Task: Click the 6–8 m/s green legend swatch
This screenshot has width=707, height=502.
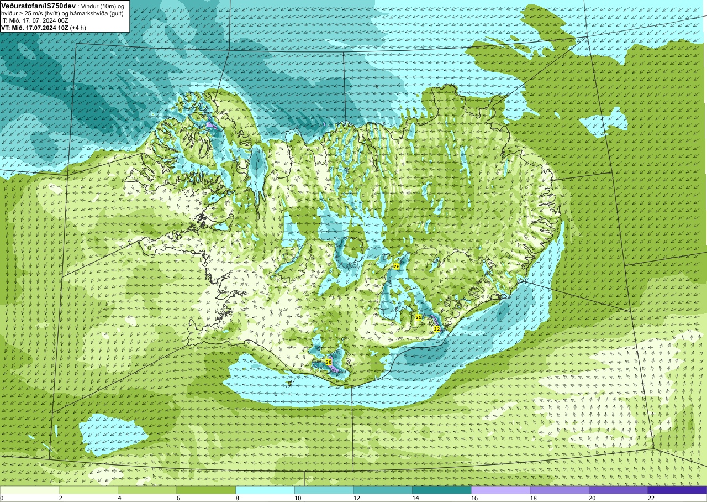Action: click(206, 490)
